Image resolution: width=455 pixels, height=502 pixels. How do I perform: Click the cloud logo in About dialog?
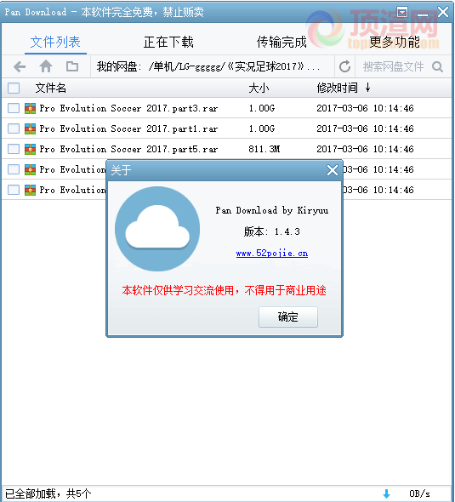click(157, 229)
